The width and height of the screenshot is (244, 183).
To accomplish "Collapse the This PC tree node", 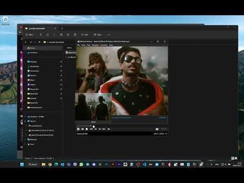I will click(25, 121).
